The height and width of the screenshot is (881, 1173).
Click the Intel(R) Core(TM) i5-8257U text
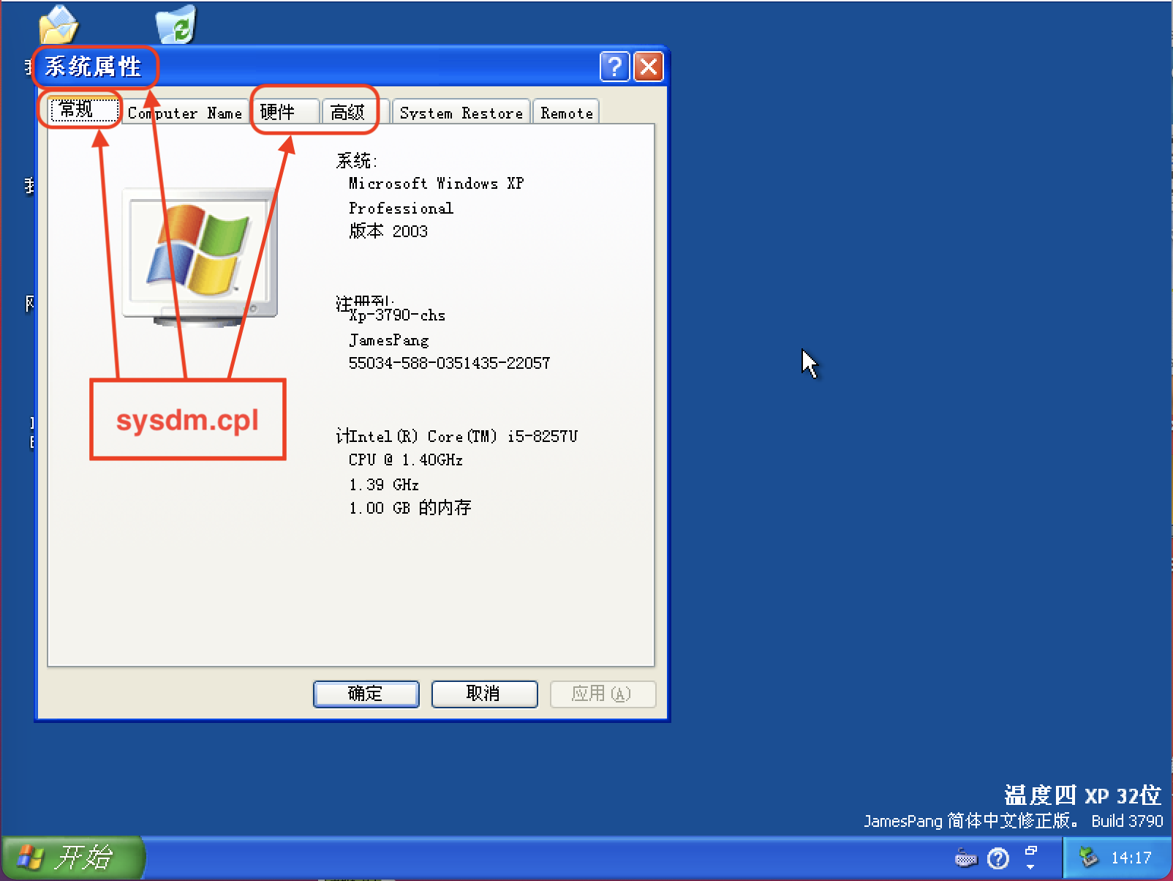point(463,436)
